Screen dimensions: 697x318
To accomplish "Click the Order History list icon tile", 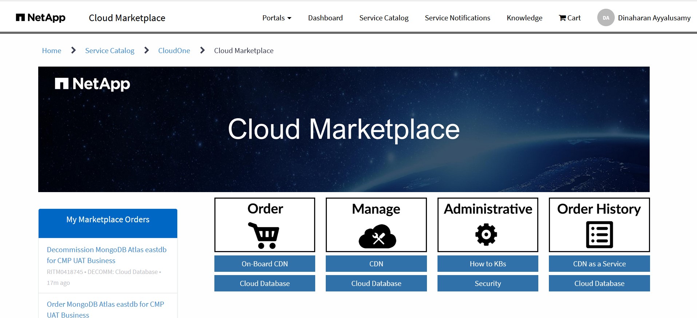I will pyautogui.click(x=599, y=225).
